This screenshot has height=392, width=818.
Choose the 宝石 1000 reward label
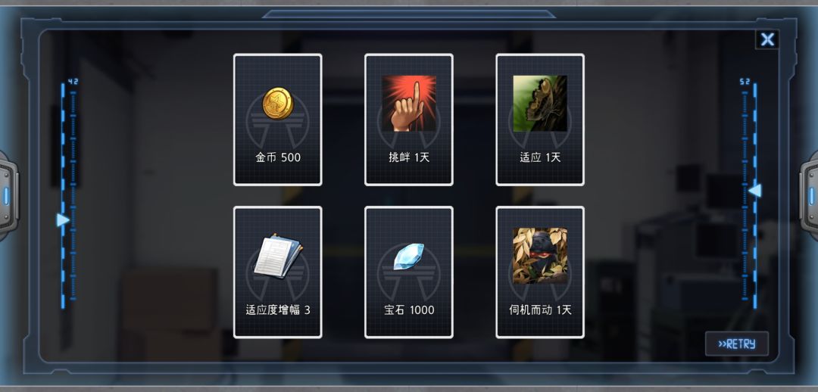pos(409,310)
